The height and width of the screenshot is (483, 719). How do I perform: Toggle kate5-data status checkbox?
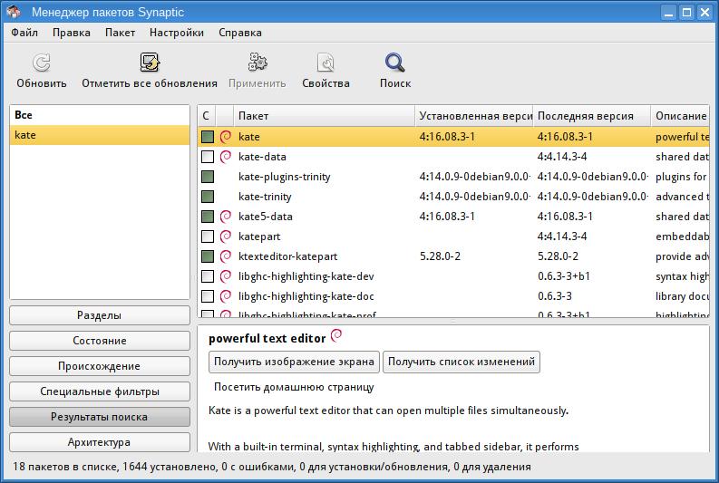pyautogui.click(x=208, y=217)
